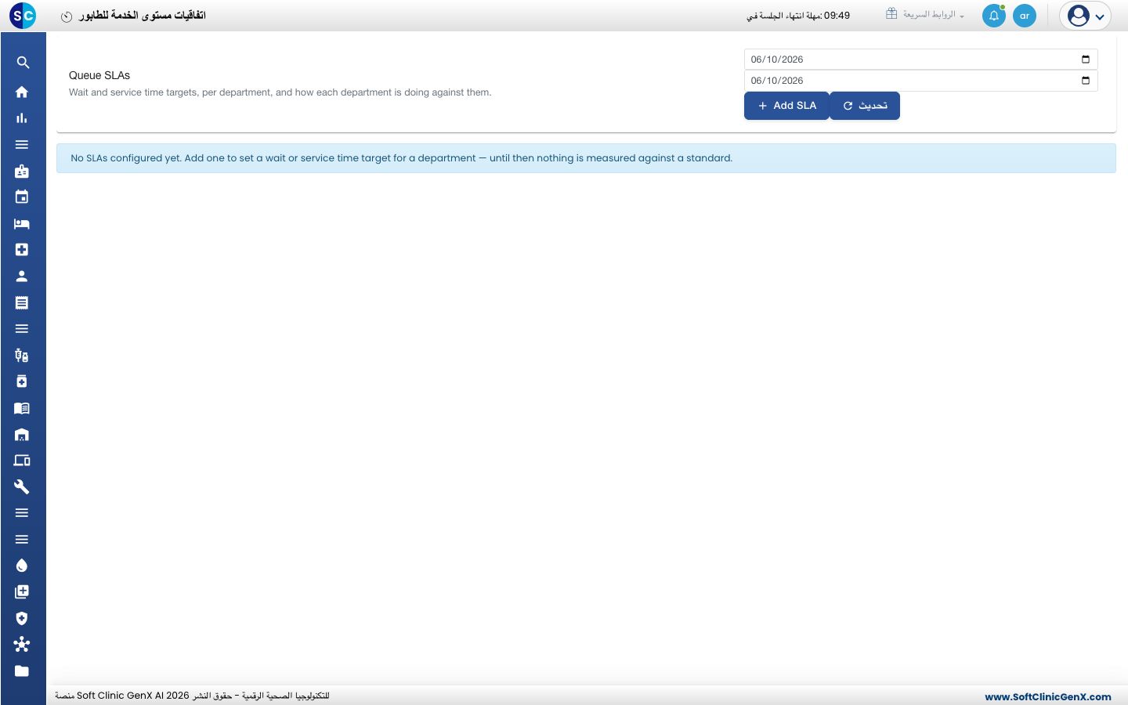Select the person profile sidebar icon
Image resolution: width=1128 pixels, height=705 pixels.
pos(22,277)
